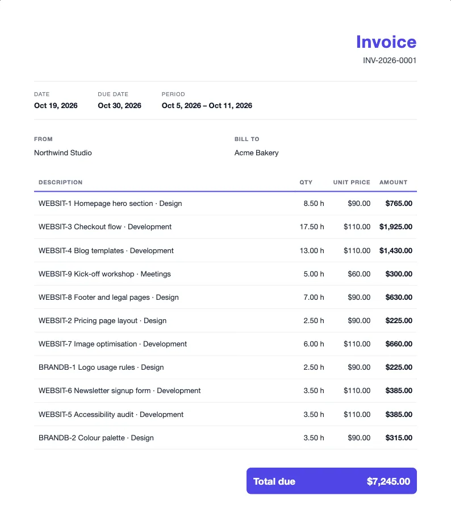Click the 8.50 h quantity cell
The height and width of the screenshot is (512, 451).
pos(314,204)
